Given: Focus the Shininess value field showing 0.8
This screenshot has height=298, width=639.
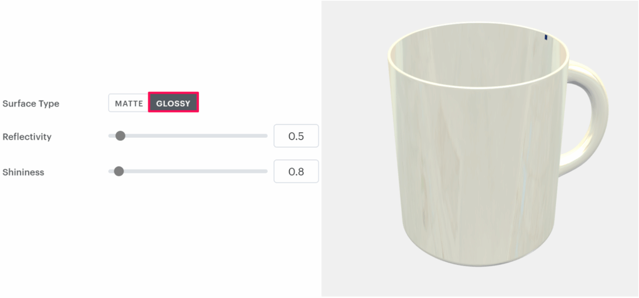Looking at the screenshot, I should coord(296,171).
